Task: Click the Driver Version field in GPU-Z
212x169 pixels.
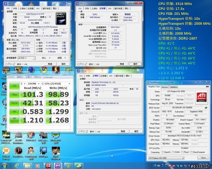Action: [x=185, y=136]
